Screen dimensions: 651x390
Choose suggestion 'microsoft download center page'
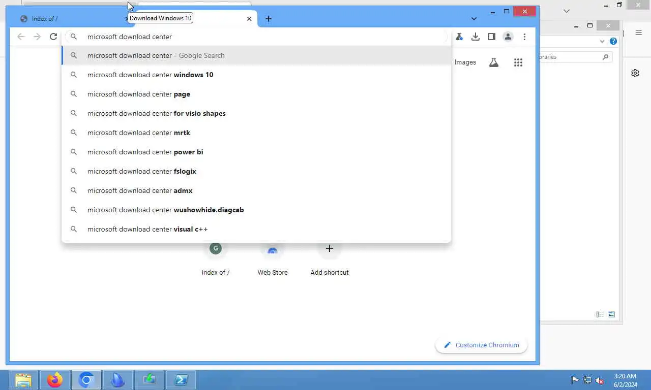pos(256,94)
